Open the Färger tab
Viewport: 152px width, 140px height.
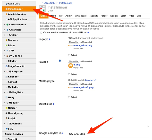click(104, 16)
